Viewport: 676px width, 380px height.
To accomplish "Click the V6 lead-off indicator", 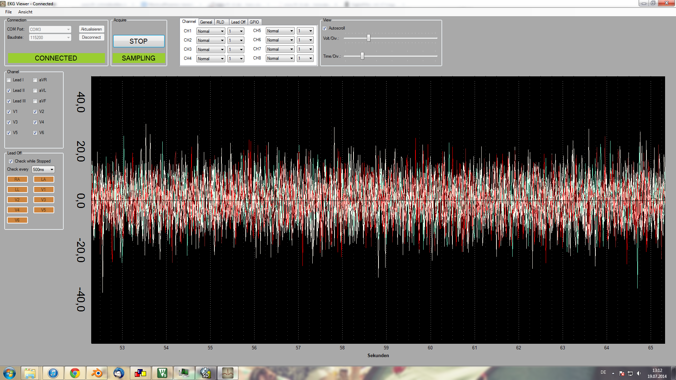I will point(17,220).
